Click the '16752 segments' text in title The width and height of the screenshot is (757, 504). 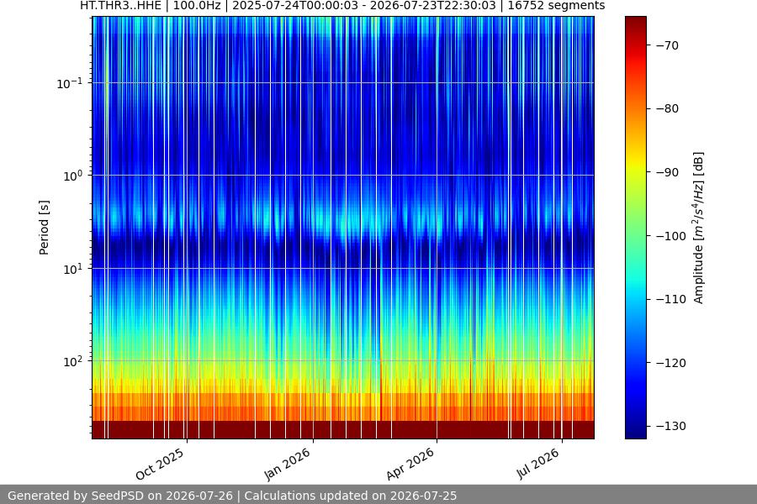coord(556,6)
